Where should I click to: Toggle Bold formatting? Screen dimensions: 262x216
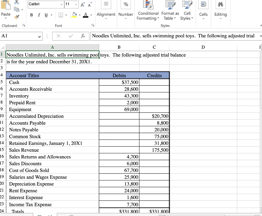(x=31, y=15)
